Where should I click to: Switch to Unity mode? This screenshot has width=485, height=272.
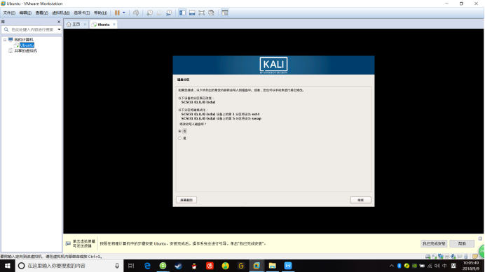pos(211,13)
